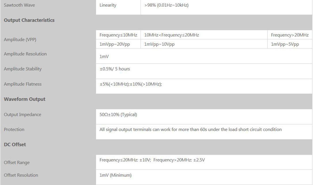Click the 1mVpp~5Vpp value cell
This screenshot has height=185, width=313.
[x=285, y=44]
